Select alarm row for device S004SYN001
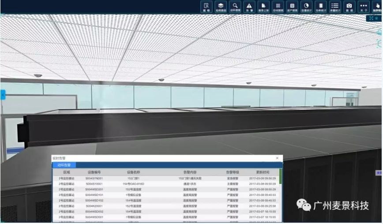Screen dimensions: 383x224 point(165,178)
